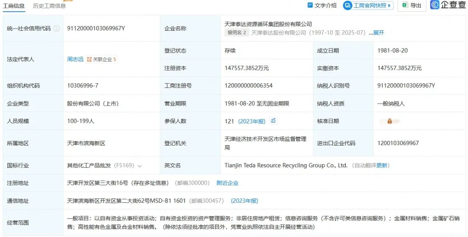Click the 文字介绍 button
Screen dimensions: 468x237
click(322, 5)
